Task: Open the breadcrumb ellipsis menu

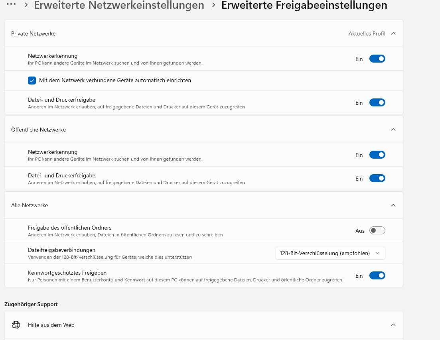Action: pyautogui.click(x=11, y=4)
